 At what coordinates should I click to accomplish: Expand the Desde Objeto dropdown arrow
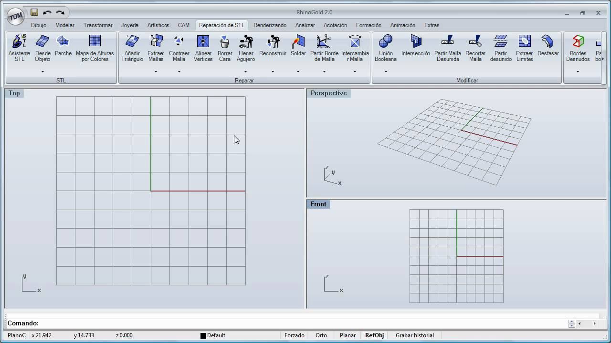pyautogui.click(x=42, y=71)
